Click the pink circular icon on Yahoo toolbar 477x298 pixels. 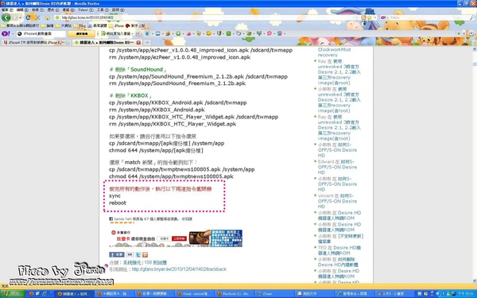270,33
